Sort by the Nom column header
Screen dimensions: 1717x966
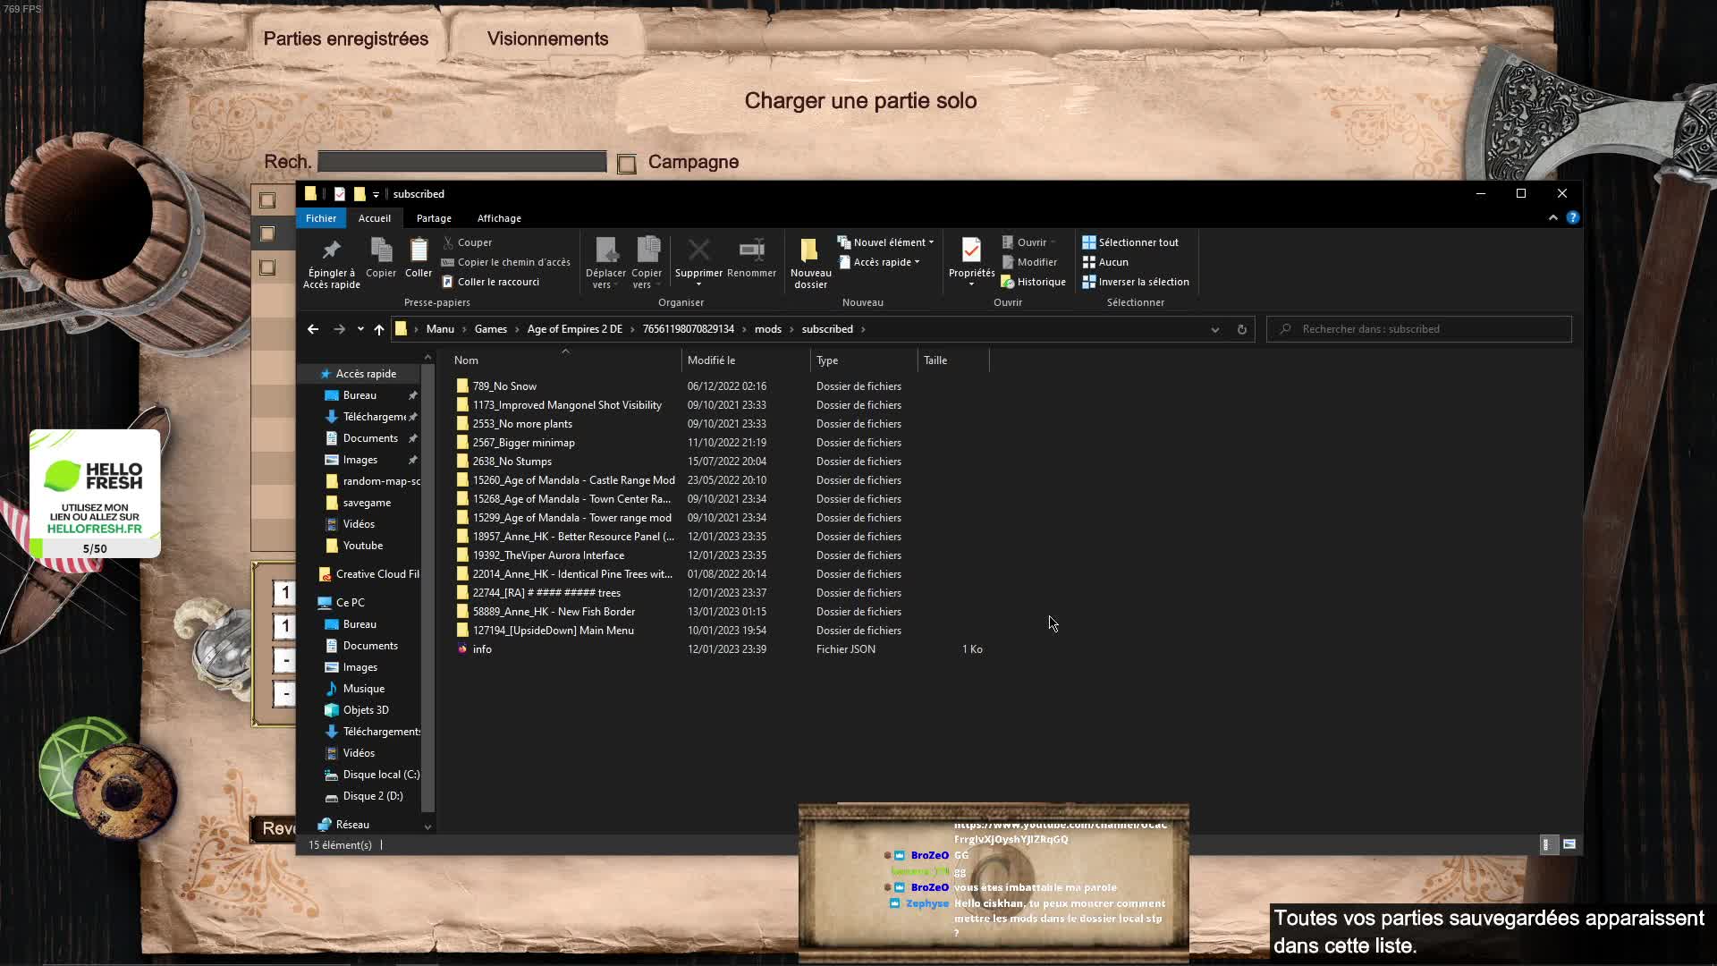click(563, 360)
